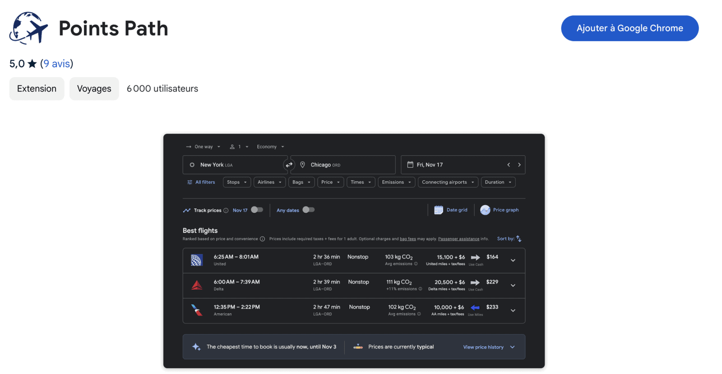Go to previous date with left chevron
Screen dimensions: 722x374
(x=509, y=165)
